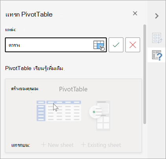Click the PivotTable เรียนรู้เพิ่มเติม heading
This screenshot has height=159, width=166.
click(34, 68)
